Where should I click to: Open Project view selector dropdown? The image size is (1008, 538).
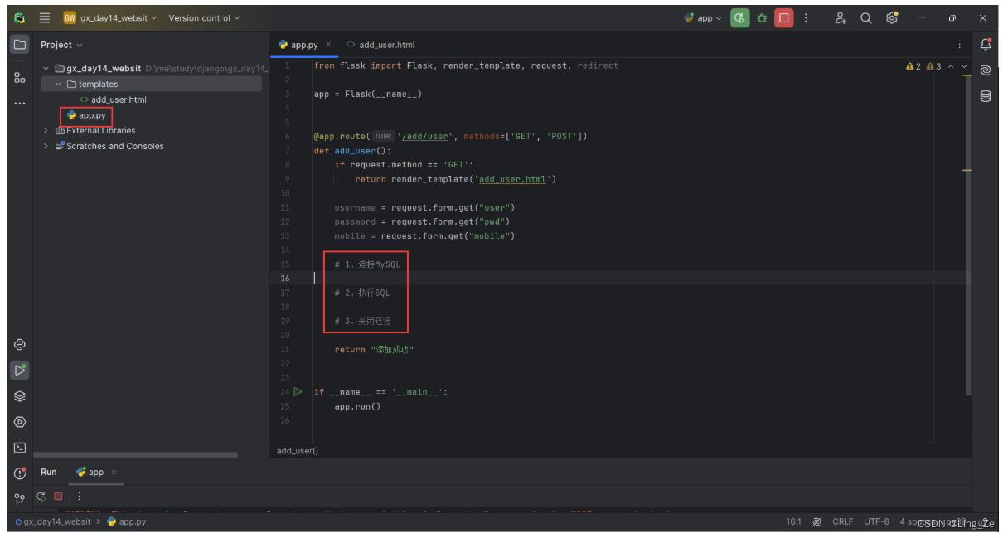(x=62, y=45)
